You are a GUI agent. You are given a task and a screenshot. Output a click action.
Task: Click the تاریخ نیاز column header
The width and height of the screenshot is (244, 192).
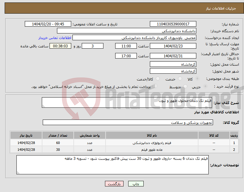tap(26, 135)
